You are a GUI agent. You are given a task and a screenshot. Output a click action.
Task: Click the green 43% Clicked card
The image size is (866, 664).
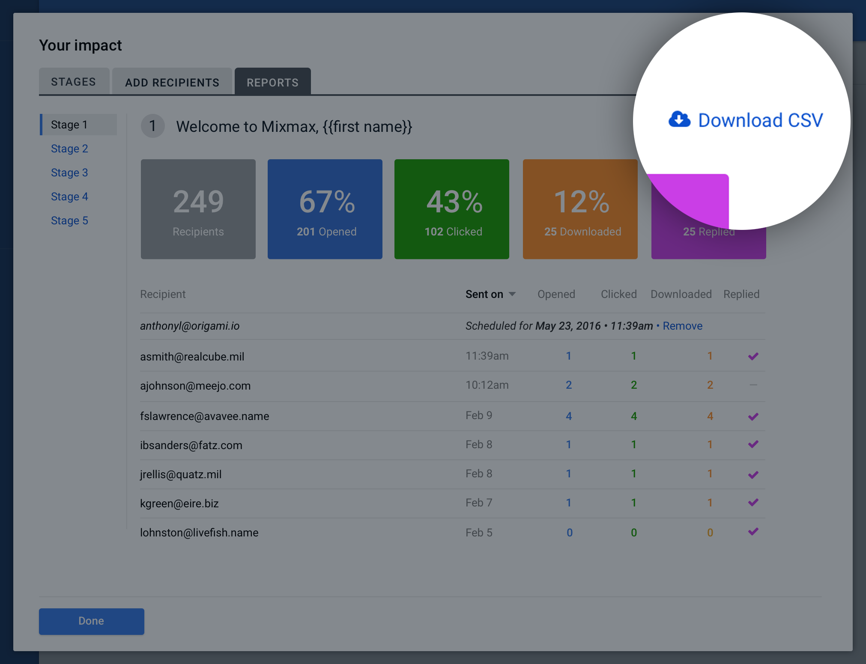click(x=452, y=209)
